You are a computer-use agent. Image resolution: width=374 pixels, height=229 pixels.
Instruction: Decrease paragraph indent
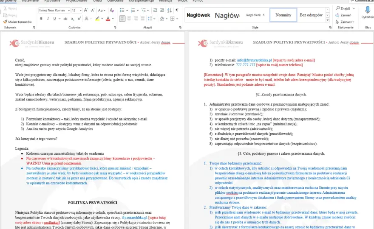pyautogui.click(x=155, y=10)
